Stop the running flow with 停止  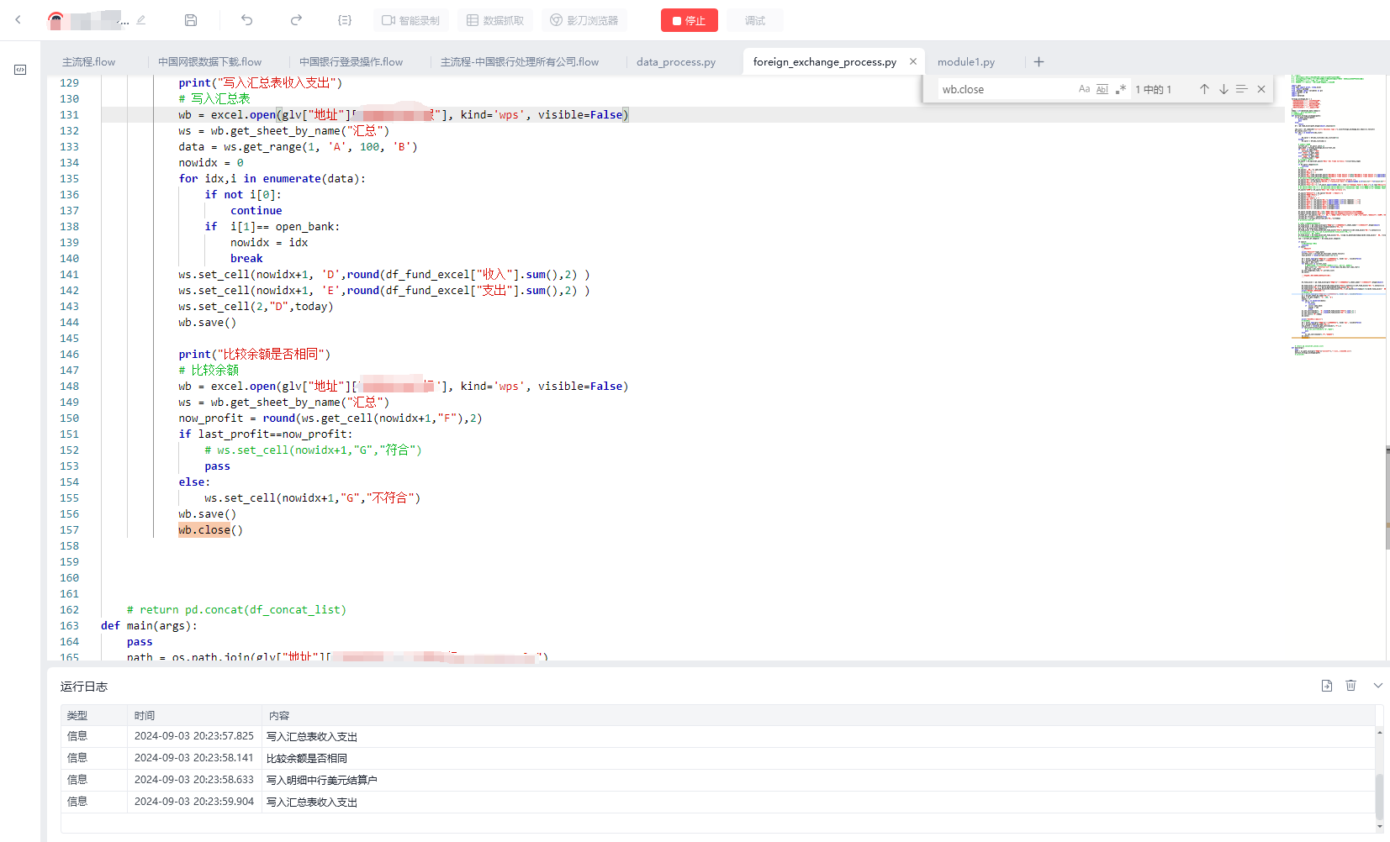[689, 20]
